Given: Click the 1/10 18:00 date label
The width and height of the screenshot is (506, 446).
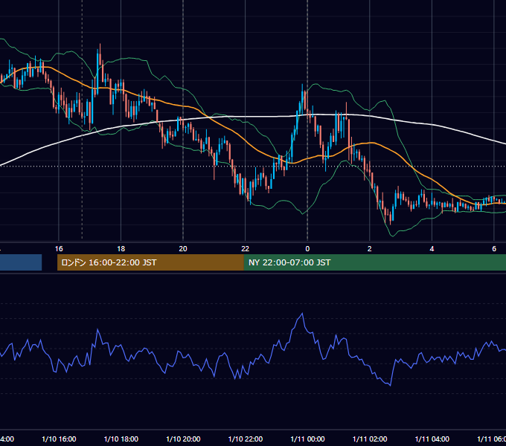Looking at the screenshot, I should (x=121, y=439).
